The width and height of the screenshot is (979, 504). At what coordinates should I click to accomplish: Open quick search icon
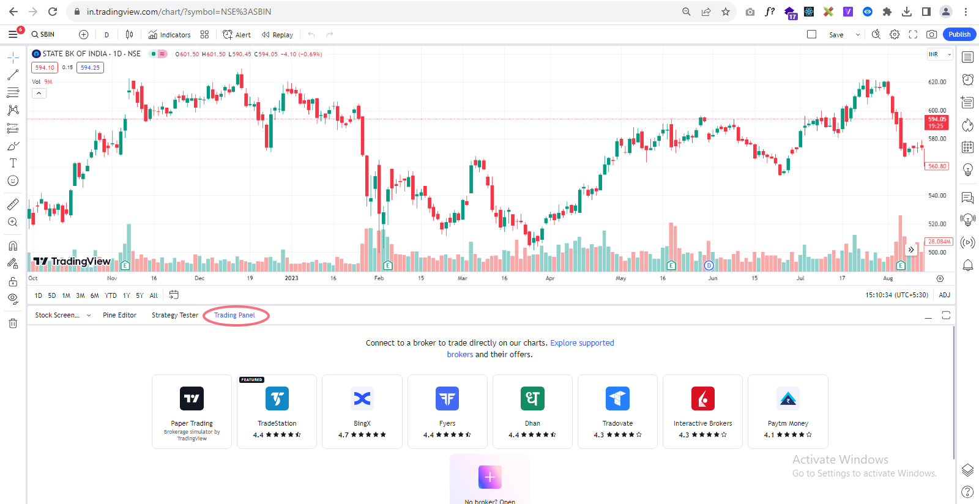click(876, 34)
